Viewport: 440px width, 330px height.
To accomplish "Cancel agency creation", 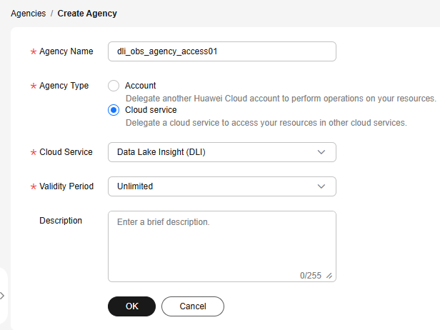I will click(193, 306).
